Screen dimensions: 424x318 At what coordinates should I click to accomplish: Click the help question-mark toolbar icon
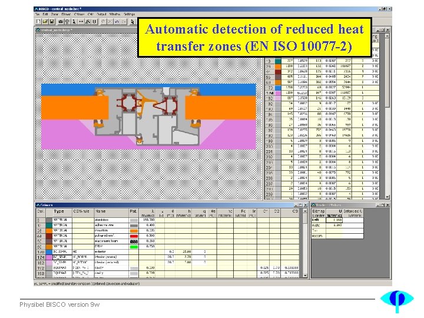(x=67, y=21)
